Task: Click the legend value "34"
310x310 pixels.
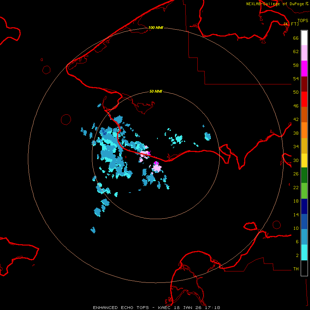Action: [296, 147]
